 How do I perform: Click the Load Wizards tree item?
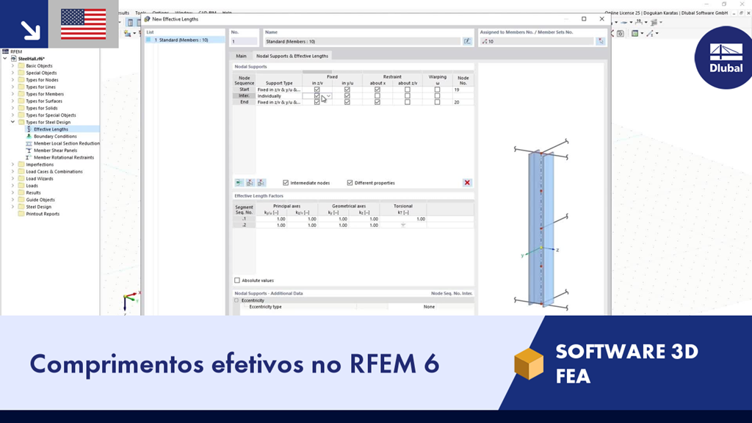[x=40, y=178]
